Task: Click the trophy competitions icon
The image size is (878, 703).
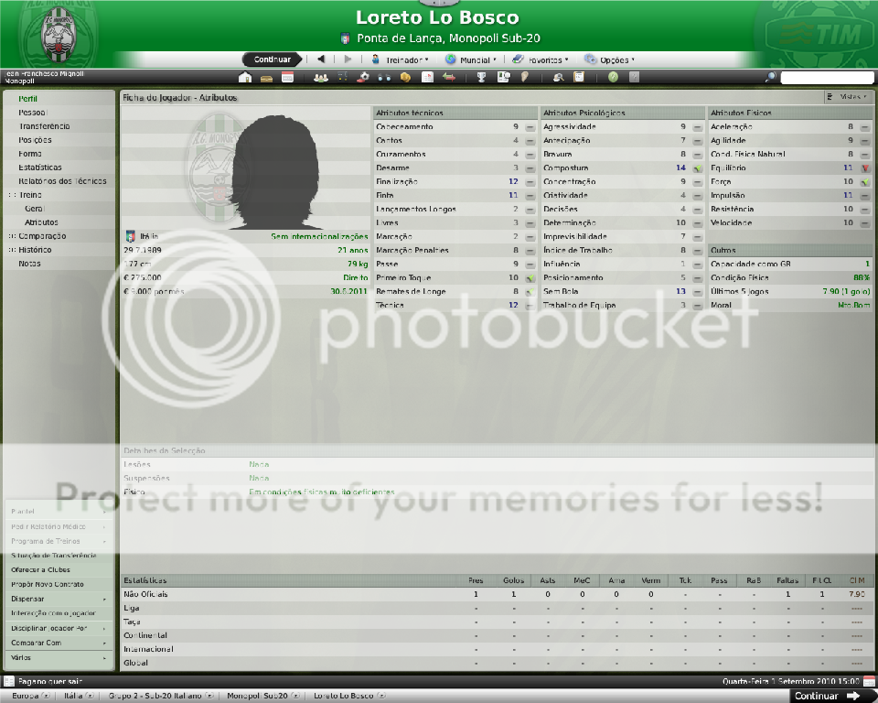Action: [x=482, y=78]
